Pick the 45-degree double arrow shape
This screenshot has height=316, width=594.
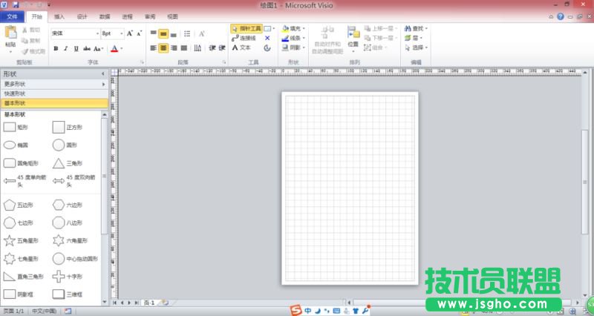pyautogui.click(x=74, y=181)
